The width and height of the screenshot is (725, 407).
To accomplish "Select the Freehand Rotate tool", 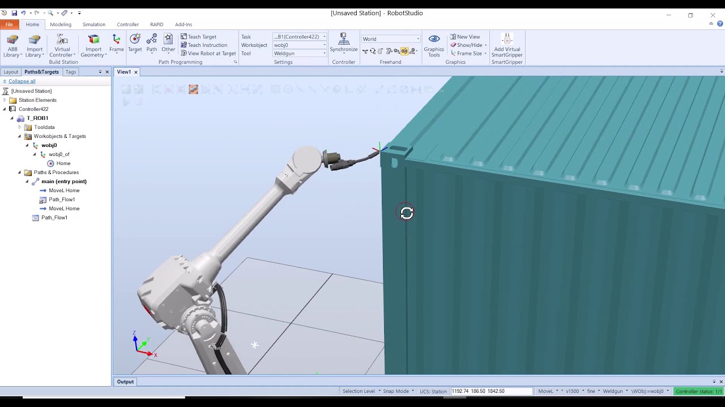I will (373, 51).
